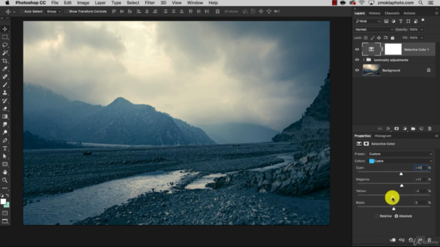This screenshot has height=247, width=440.
Task: Select the Magic Wand tool
Action: [5, 53]
